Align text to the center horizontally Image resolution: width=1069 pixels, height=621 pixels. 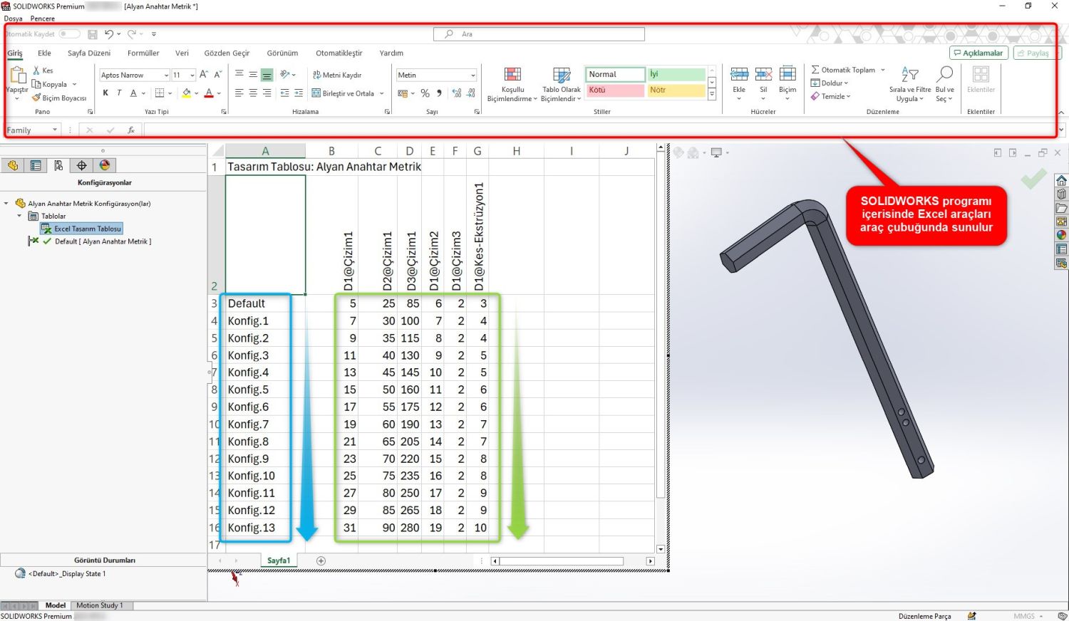pos(253,93)
